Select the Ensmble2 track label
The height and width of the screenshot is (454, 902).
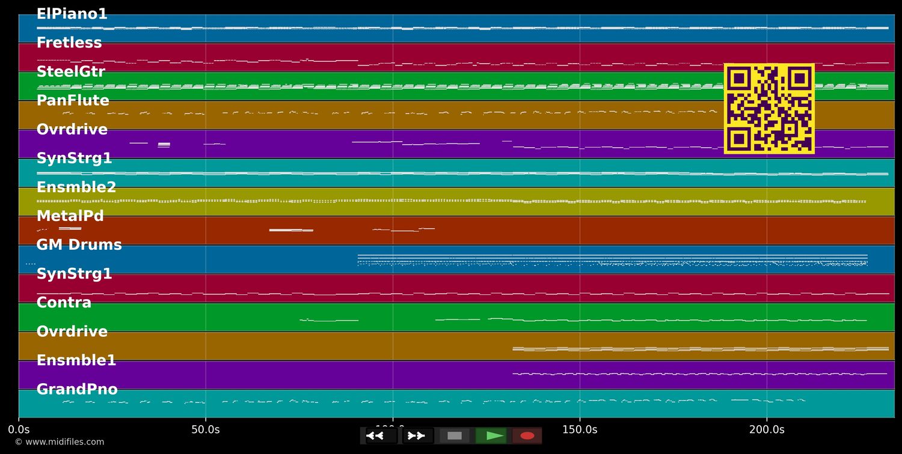click(x=76, y=187)
